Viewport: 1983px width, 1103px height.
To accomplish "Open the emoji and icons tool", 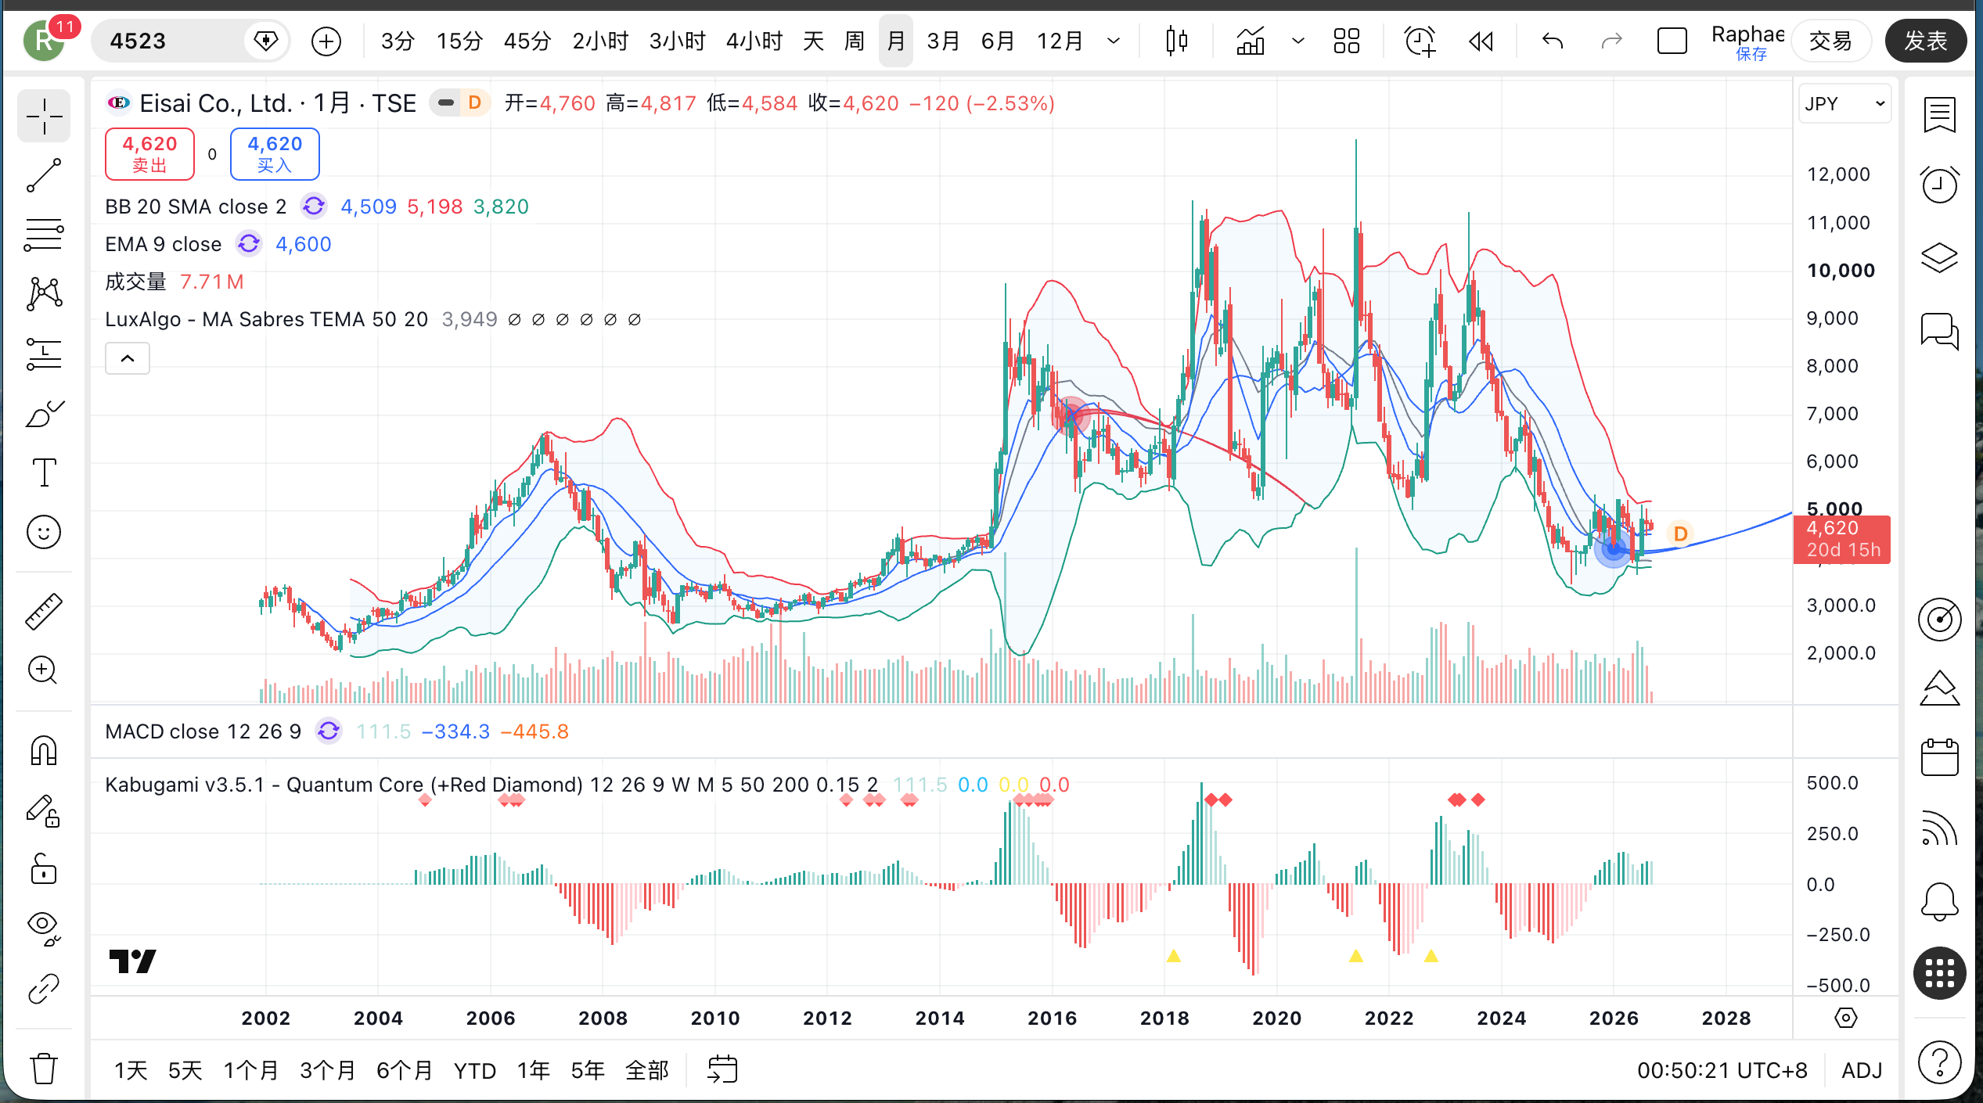I will point(44,532).
